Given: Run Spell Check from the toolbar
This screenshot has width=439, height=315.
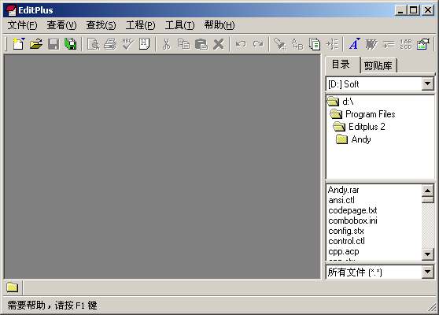Looking at the screenshot, I should tap(128, 44).
